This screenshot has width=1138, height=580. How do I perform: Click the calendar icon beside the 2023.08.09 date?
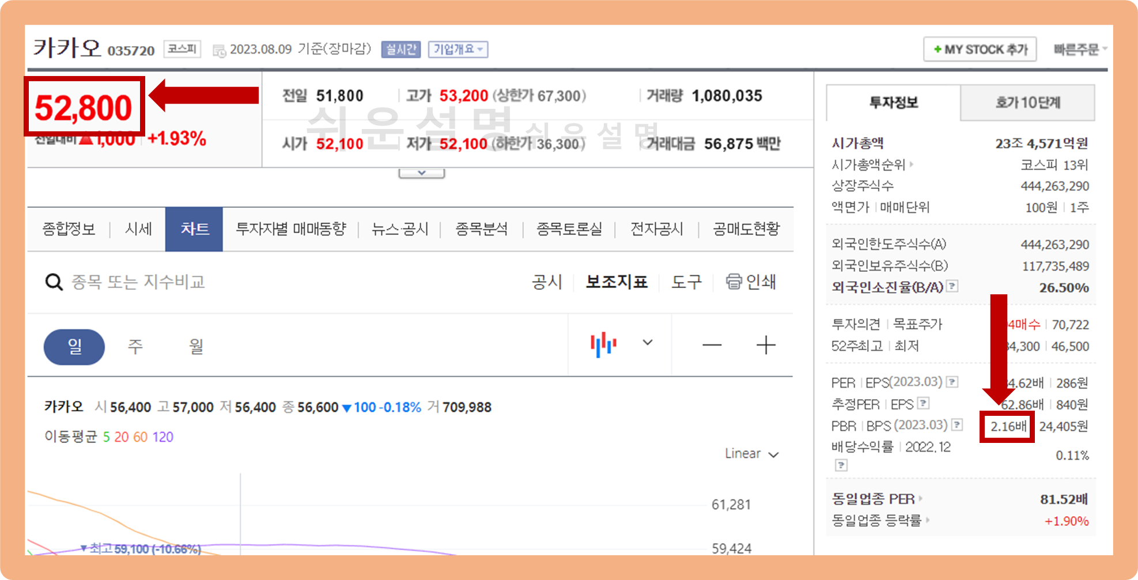219,51
